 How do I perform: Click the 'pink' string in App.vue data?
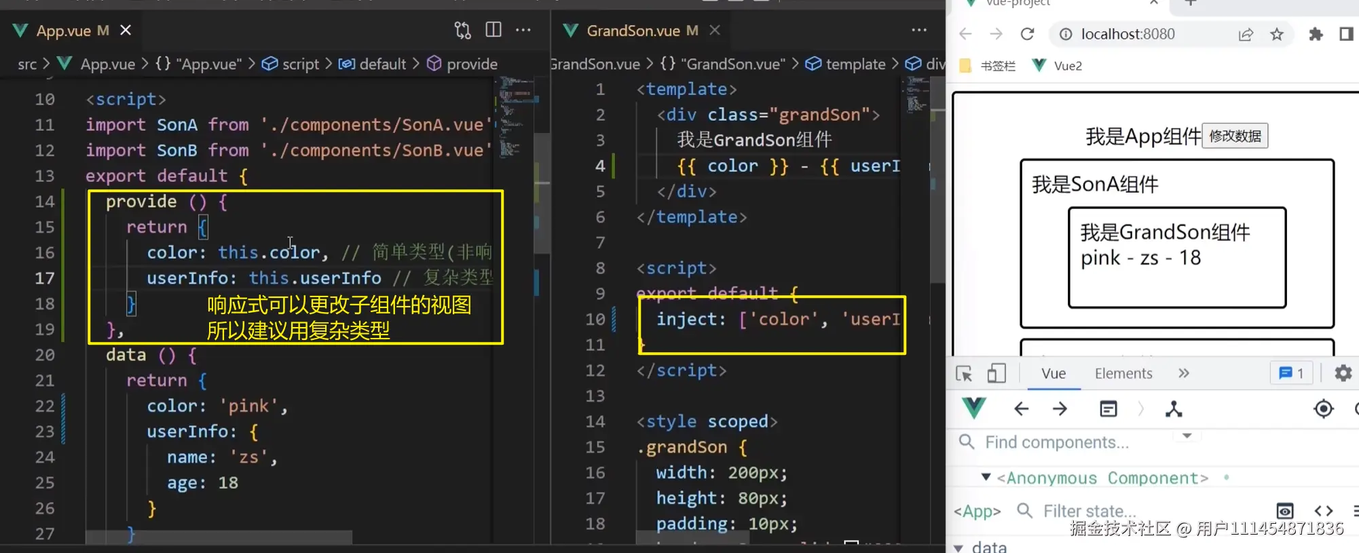[248, 406]
